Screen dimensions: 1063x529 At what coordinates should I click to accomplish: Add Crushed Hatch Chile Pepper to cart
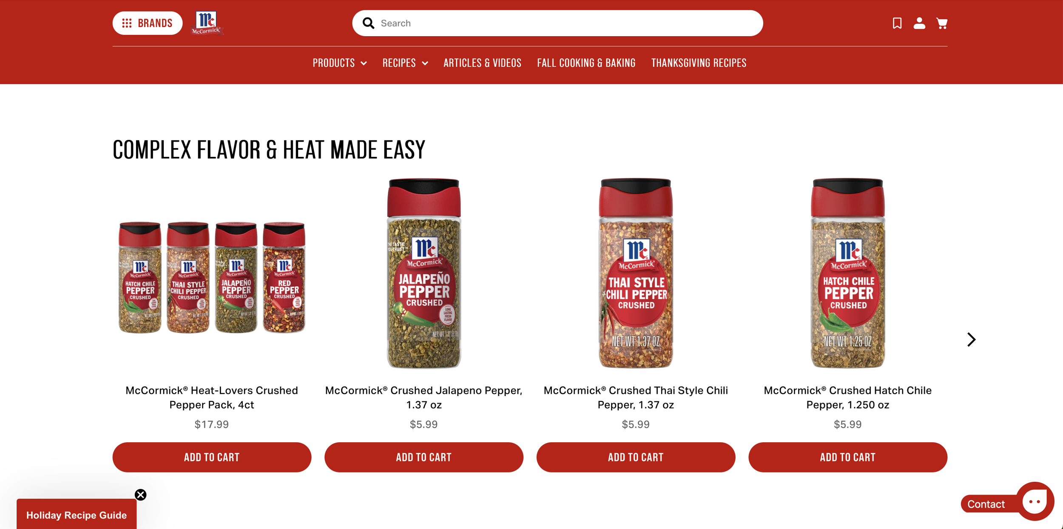point(847,457)
